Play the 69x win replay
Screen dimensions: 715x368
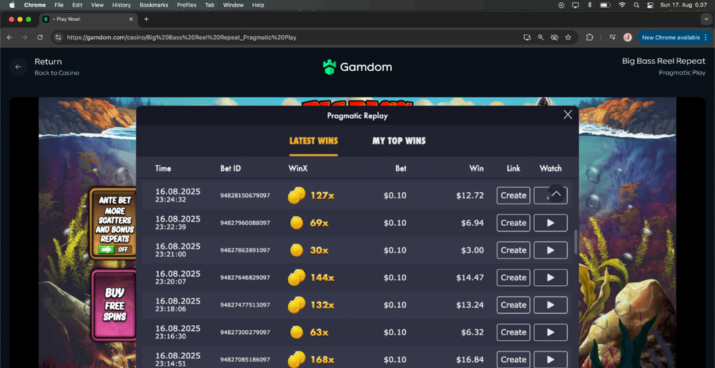pos(551,223)
